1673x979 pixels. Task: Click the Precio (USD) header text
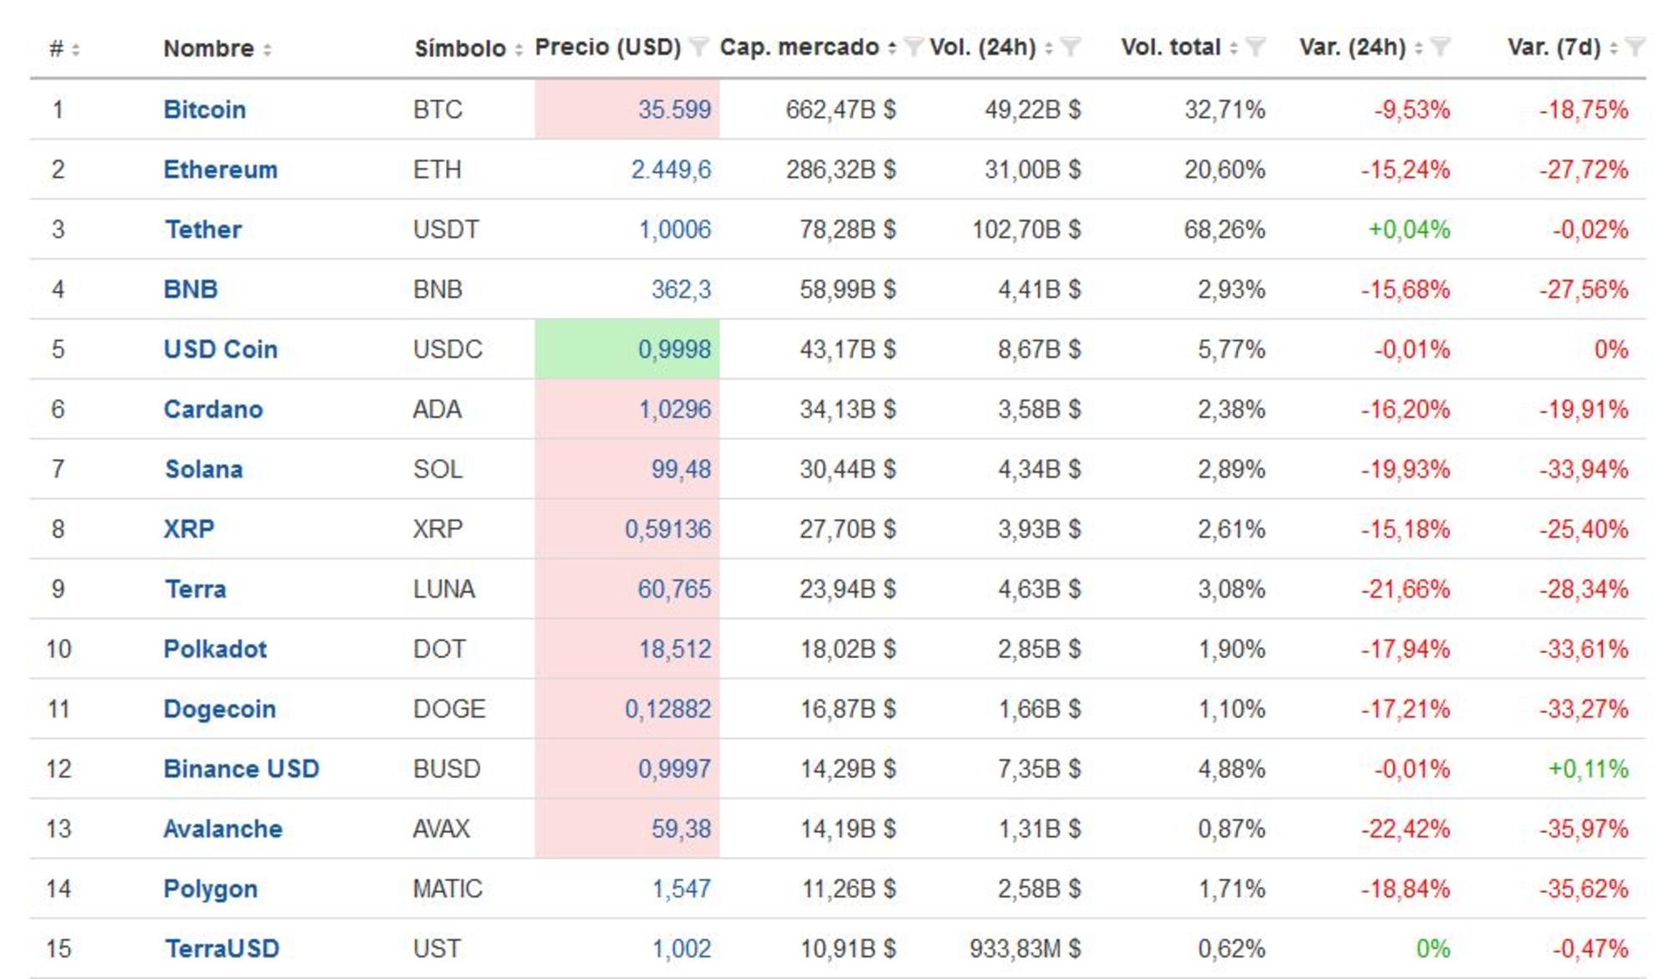click(607, 48)
